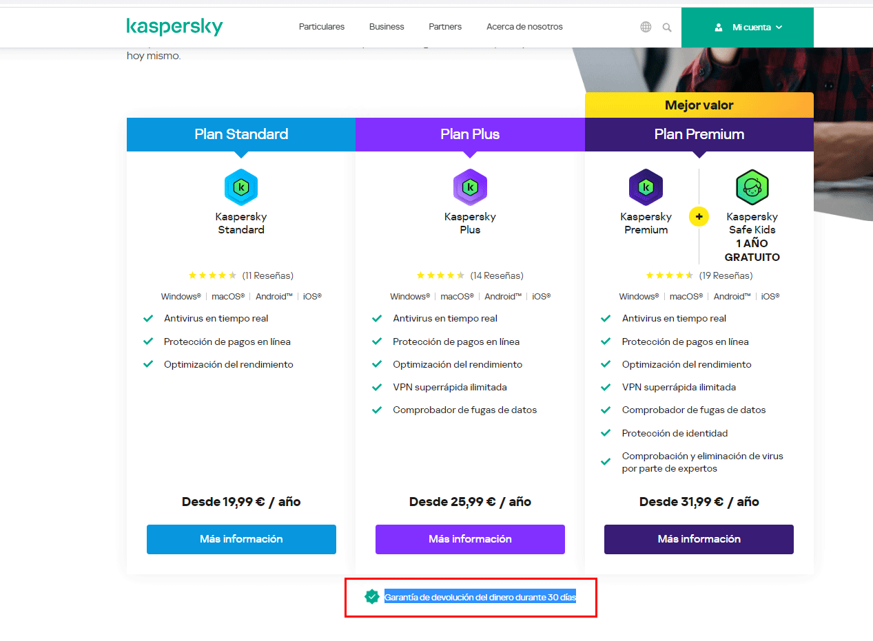The image size is (873, 641).
Task: Click the Kaspersky Plus hexagon icon
Action: click(470, 187)
